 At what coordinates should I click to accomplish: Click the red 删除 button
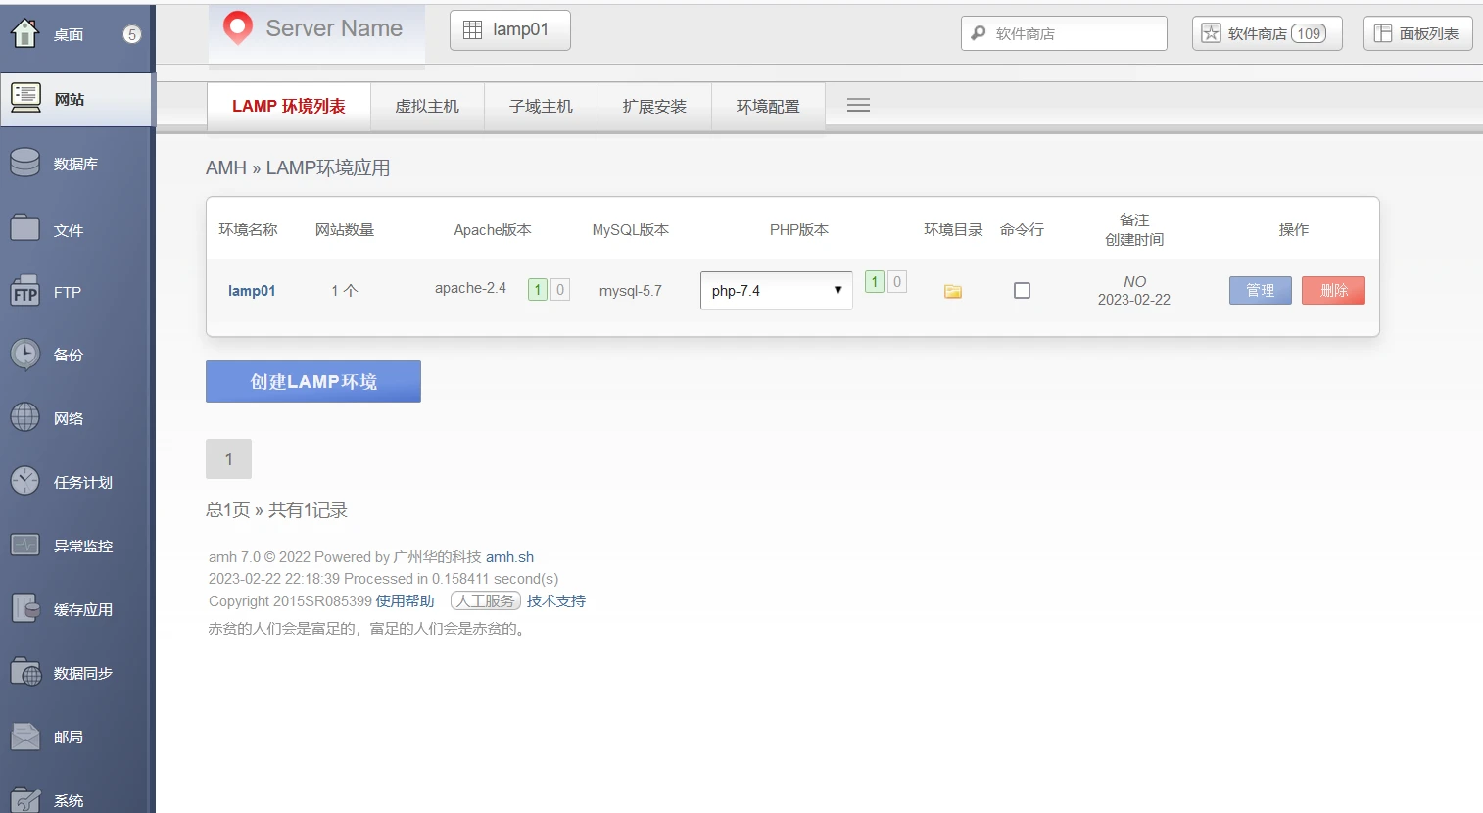[1333, 291]
